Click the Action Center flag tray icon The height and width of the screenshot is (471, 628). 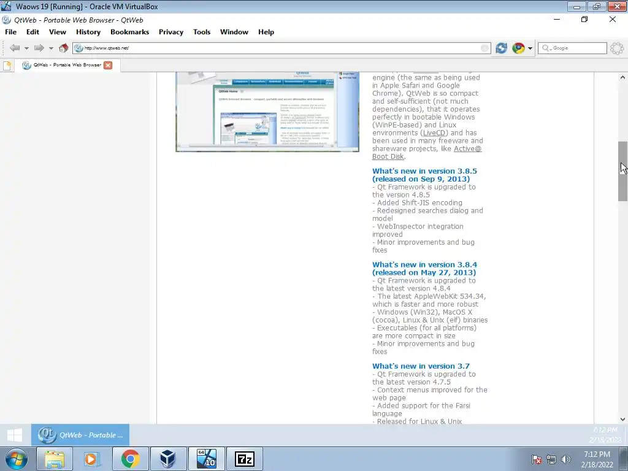coord(537,459)
